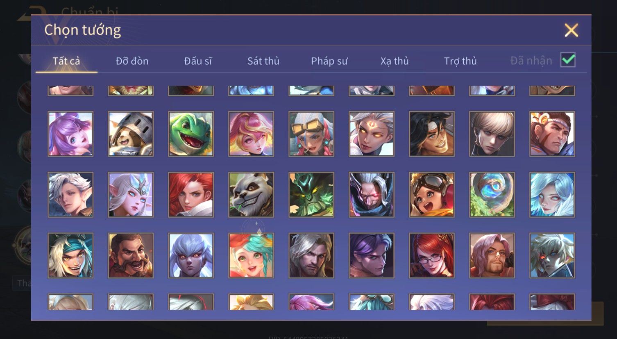Select the mustached brown-haired man hero
The height and width of the screenshot is (339, 617).
[131, 255]
